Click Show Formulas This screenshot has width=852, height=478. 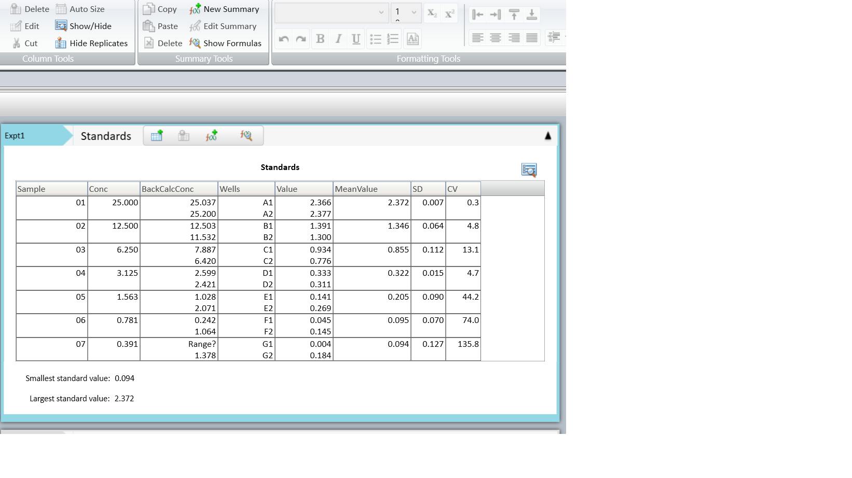[226, 43]
